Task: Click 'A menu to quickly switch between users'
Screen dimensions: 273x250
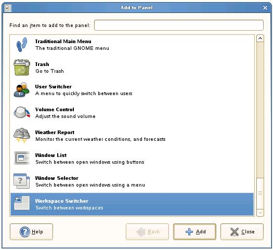Action: (84, 94)
